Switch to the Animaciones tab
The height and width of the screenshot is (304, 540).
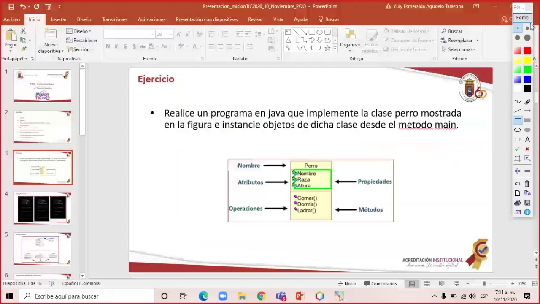(151, 19)
